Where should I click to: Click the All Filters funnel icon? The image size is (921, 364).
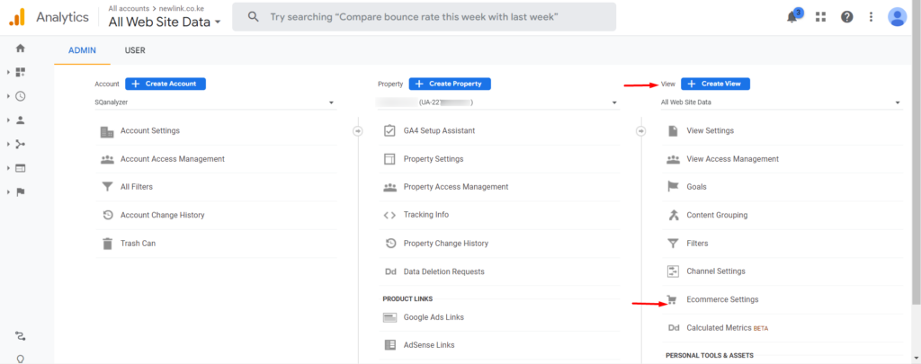(x=107, y=187)
